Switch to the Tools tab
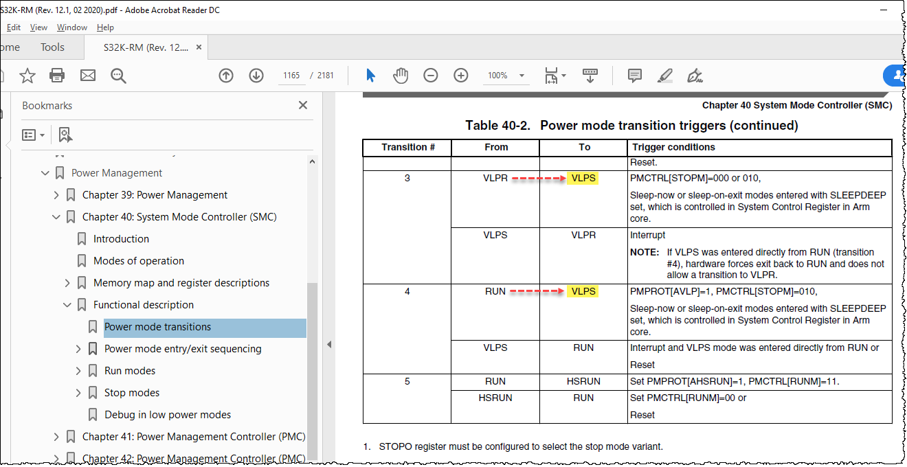The width and height of the screenshot is (907, 467). tap(52, 47)
